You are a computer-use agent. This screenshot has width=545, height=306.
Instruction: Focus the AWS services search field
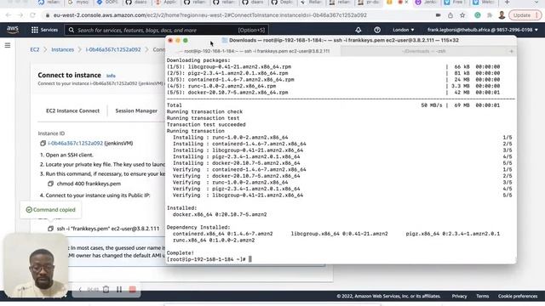(167, 31)
